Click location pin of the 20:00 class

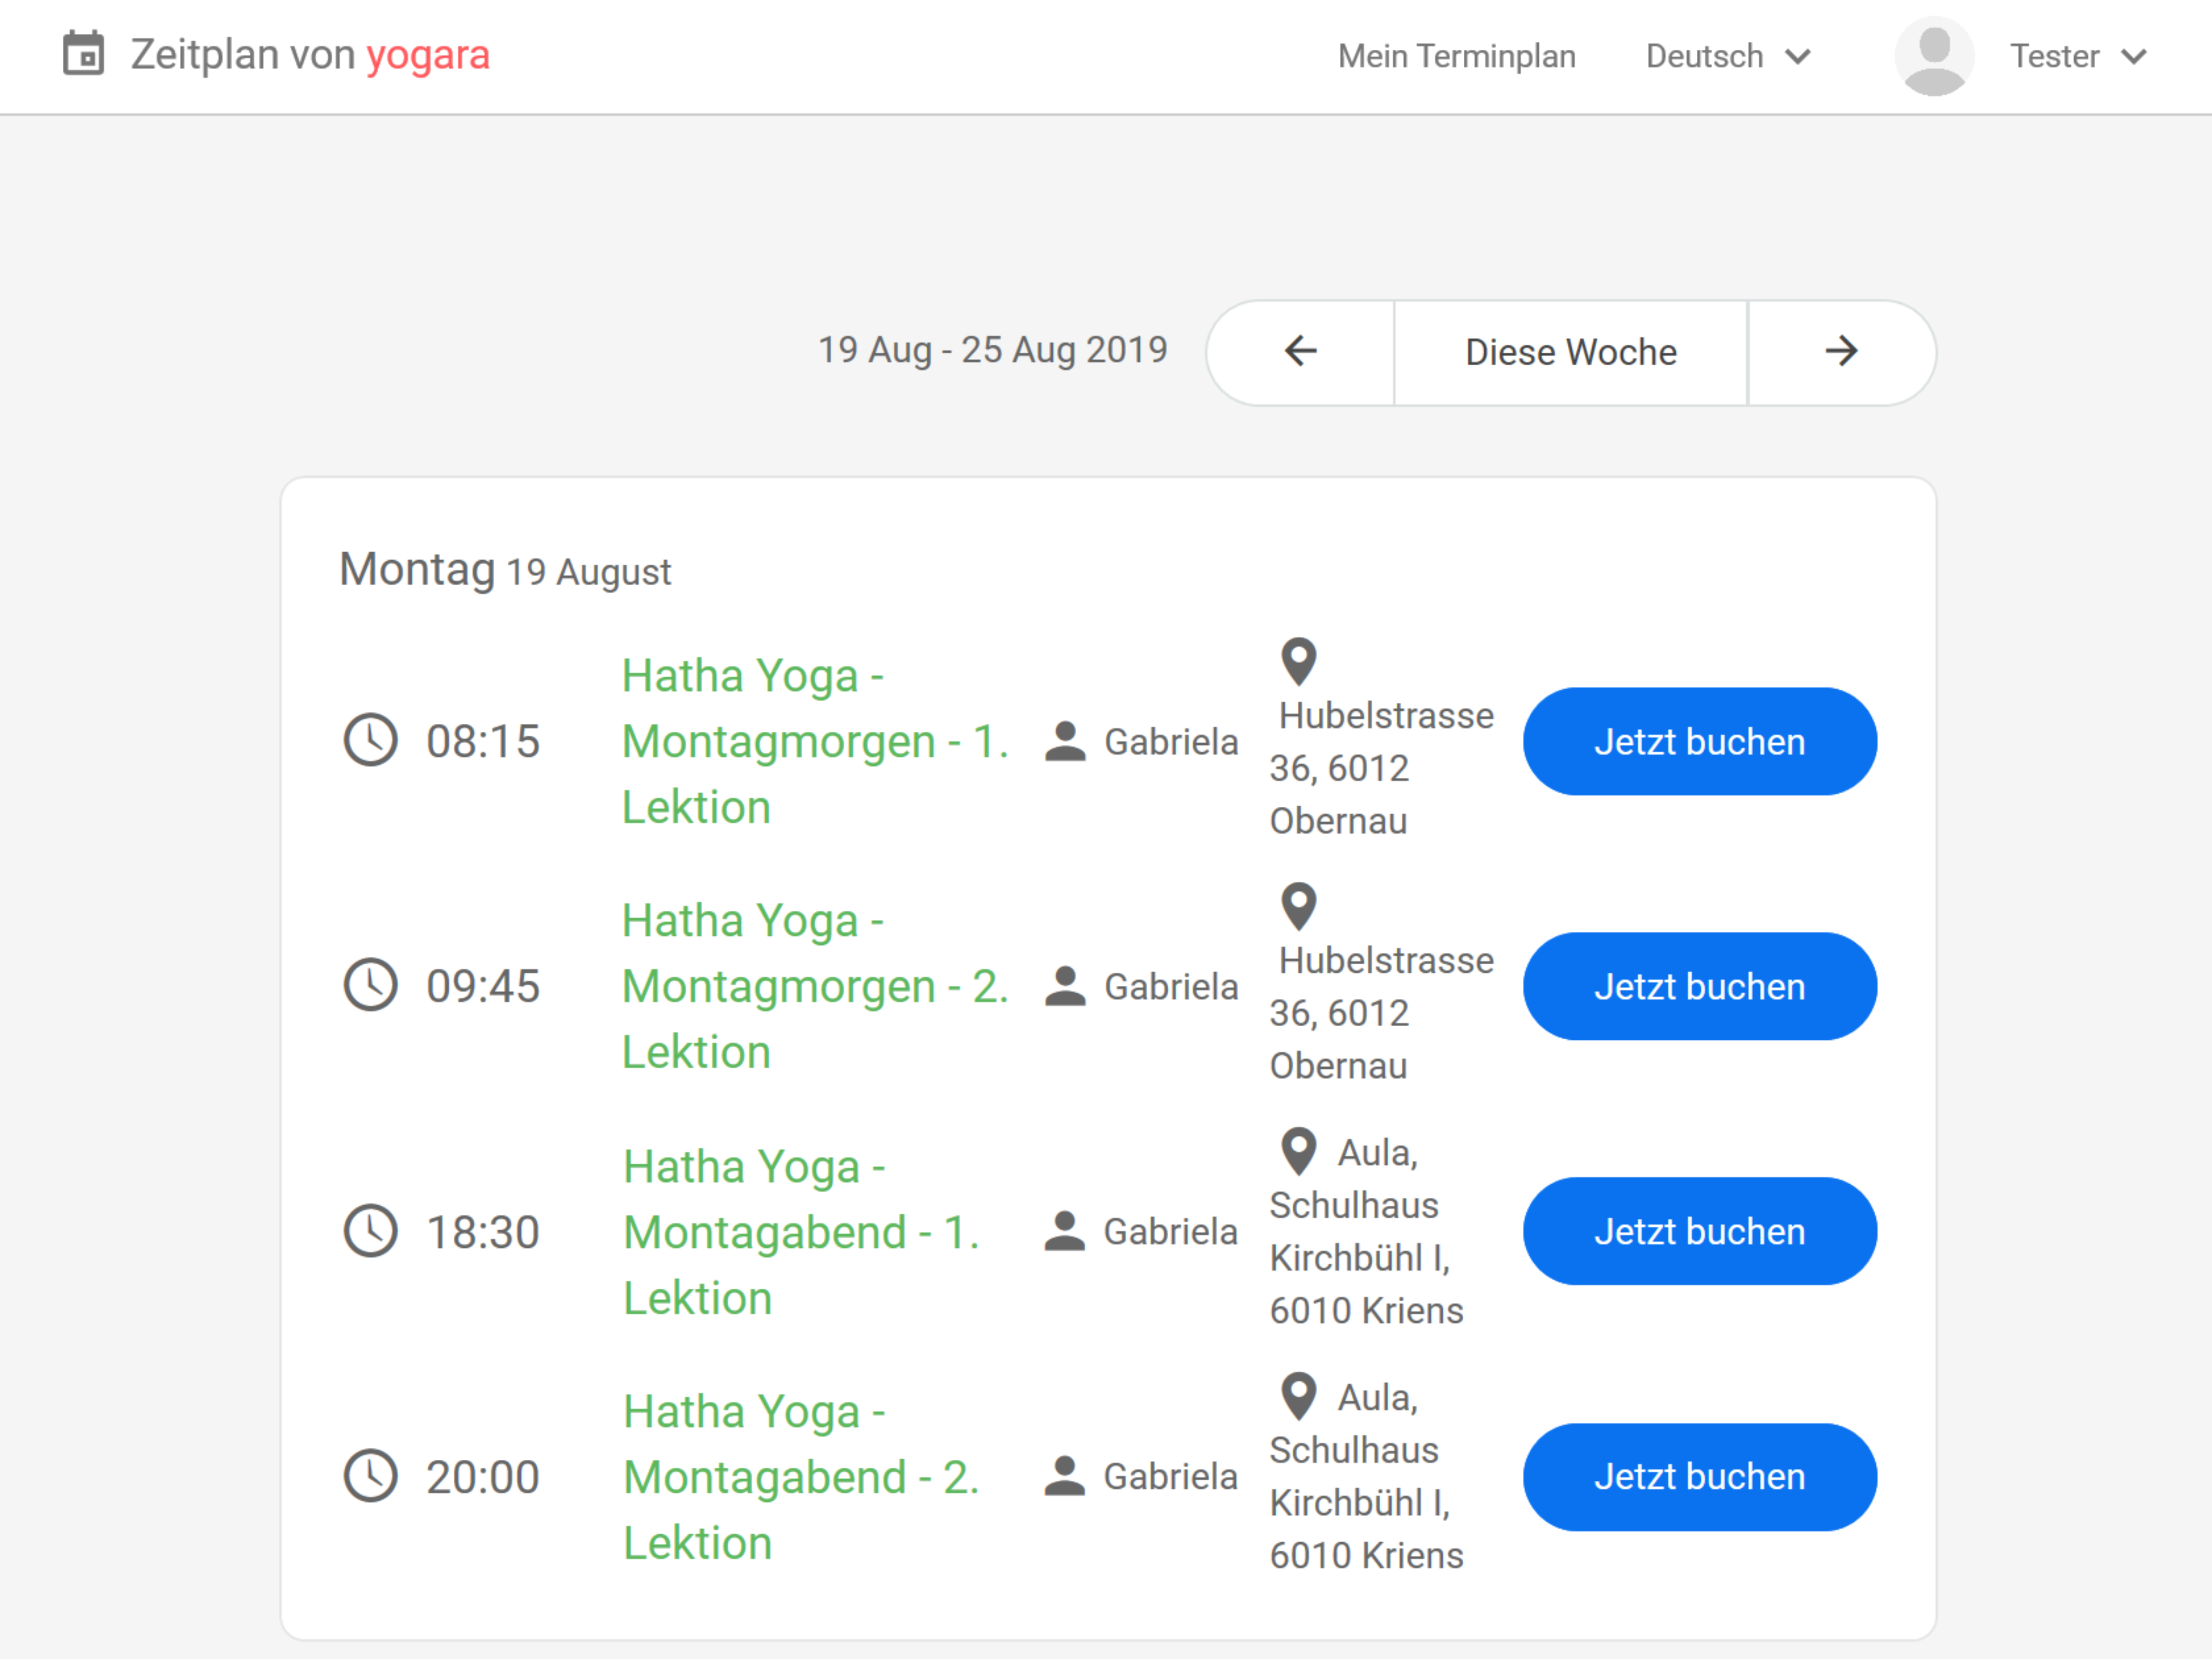click(x=1299, y=1397)
